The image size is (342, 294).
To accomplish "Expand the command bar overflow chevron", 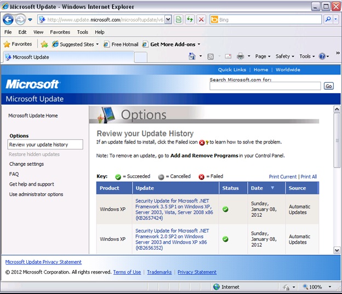I will [338, 53].
